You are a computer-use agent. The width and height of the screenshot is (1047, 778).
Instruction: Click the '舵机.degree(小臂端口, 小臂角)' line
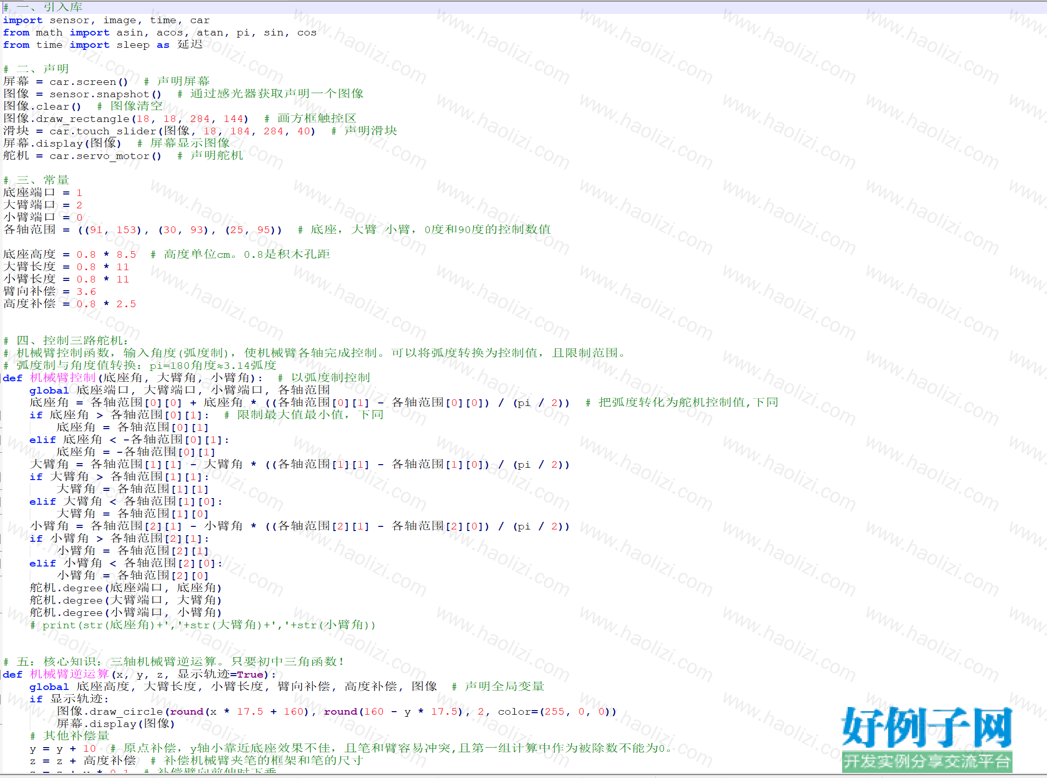coord(126,612)
